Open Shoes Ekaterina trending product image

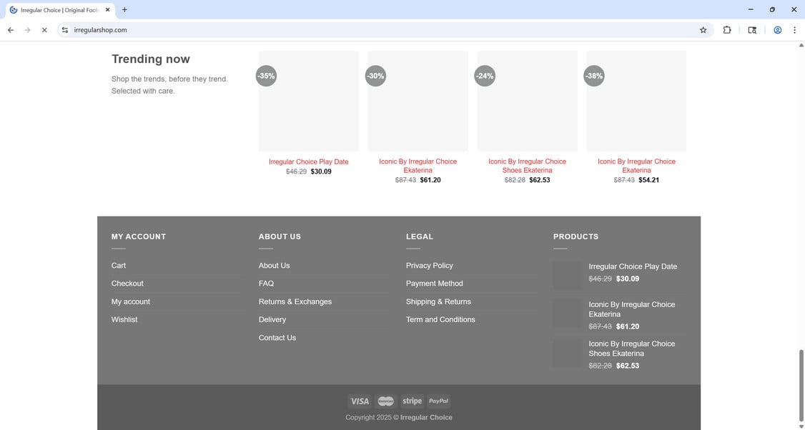[528, 101]
